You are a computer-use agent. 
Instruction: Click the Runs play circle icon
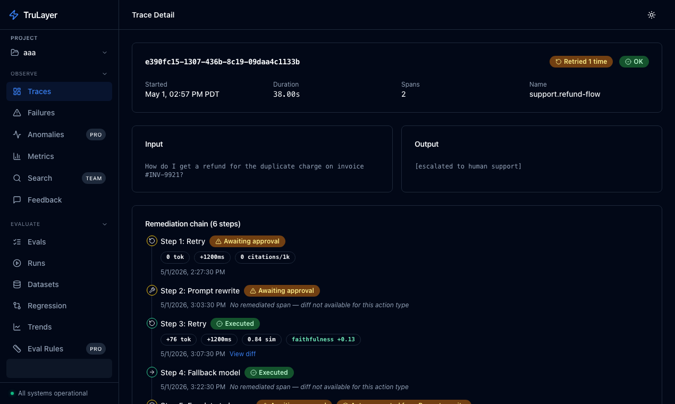click(17, 263)
